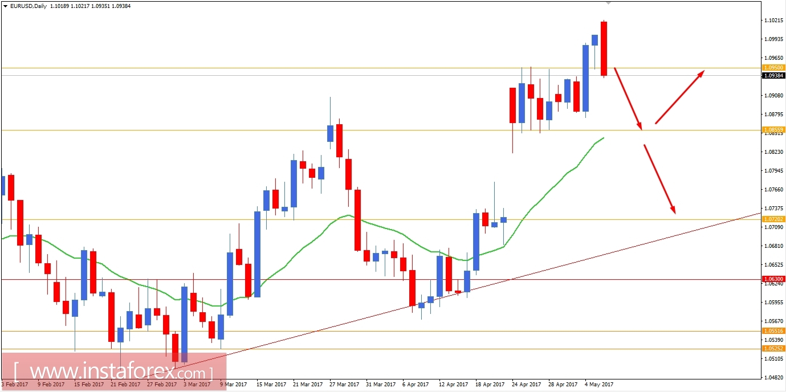Click the 4 May 2017 date label
This screenshot has height=392, width=786.
click(600, 385)
